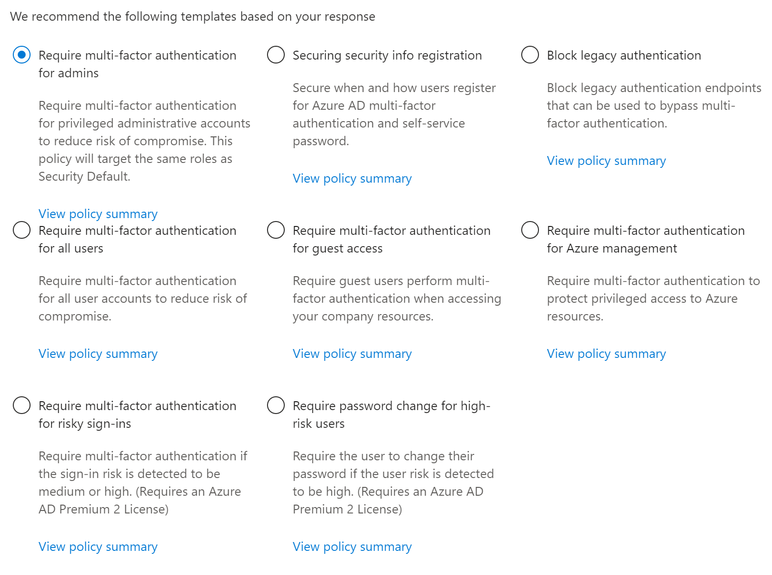Pick MFA for risky sign-ins radio option

coord(22,405)
